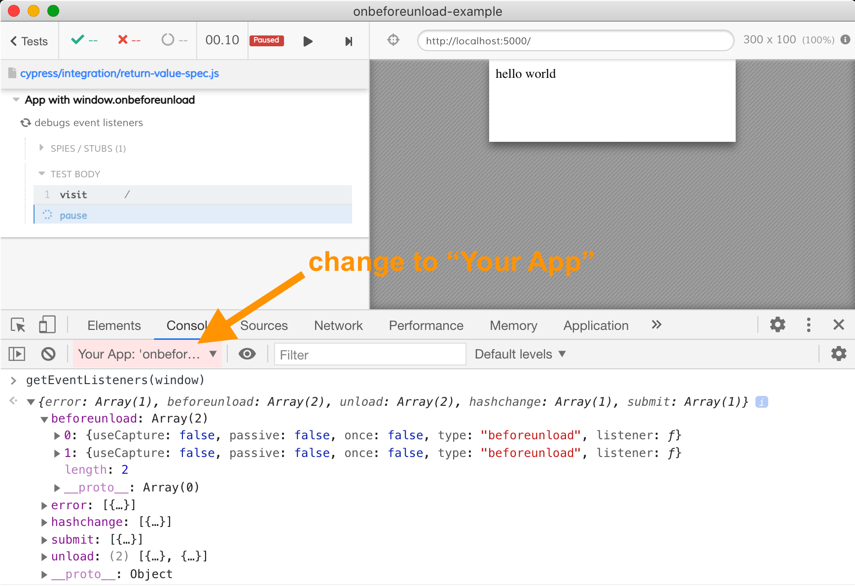Step to the next command
The width and height of the screenshot is (855, 586).
click(349, 41)
